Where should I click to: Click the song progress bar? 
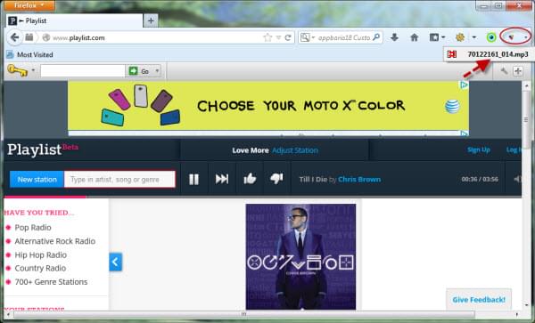point(262,197)
